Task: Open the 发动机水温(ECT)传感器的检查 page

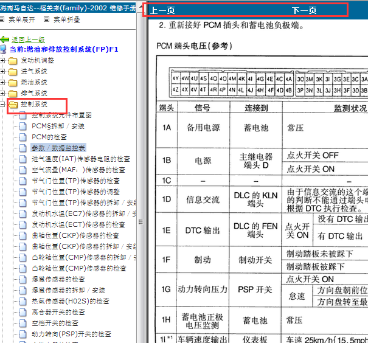Action: tap(78, 225)
